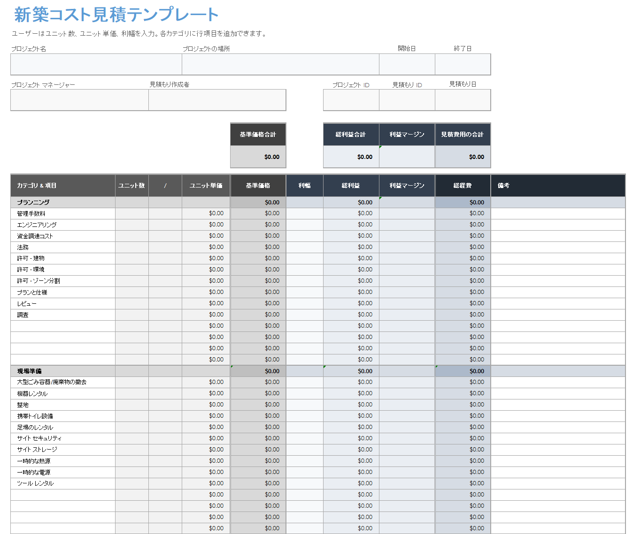This screenshot has height=534, width=633.
Task: Select the 機器レンタル row label
Action: (32, 394)
